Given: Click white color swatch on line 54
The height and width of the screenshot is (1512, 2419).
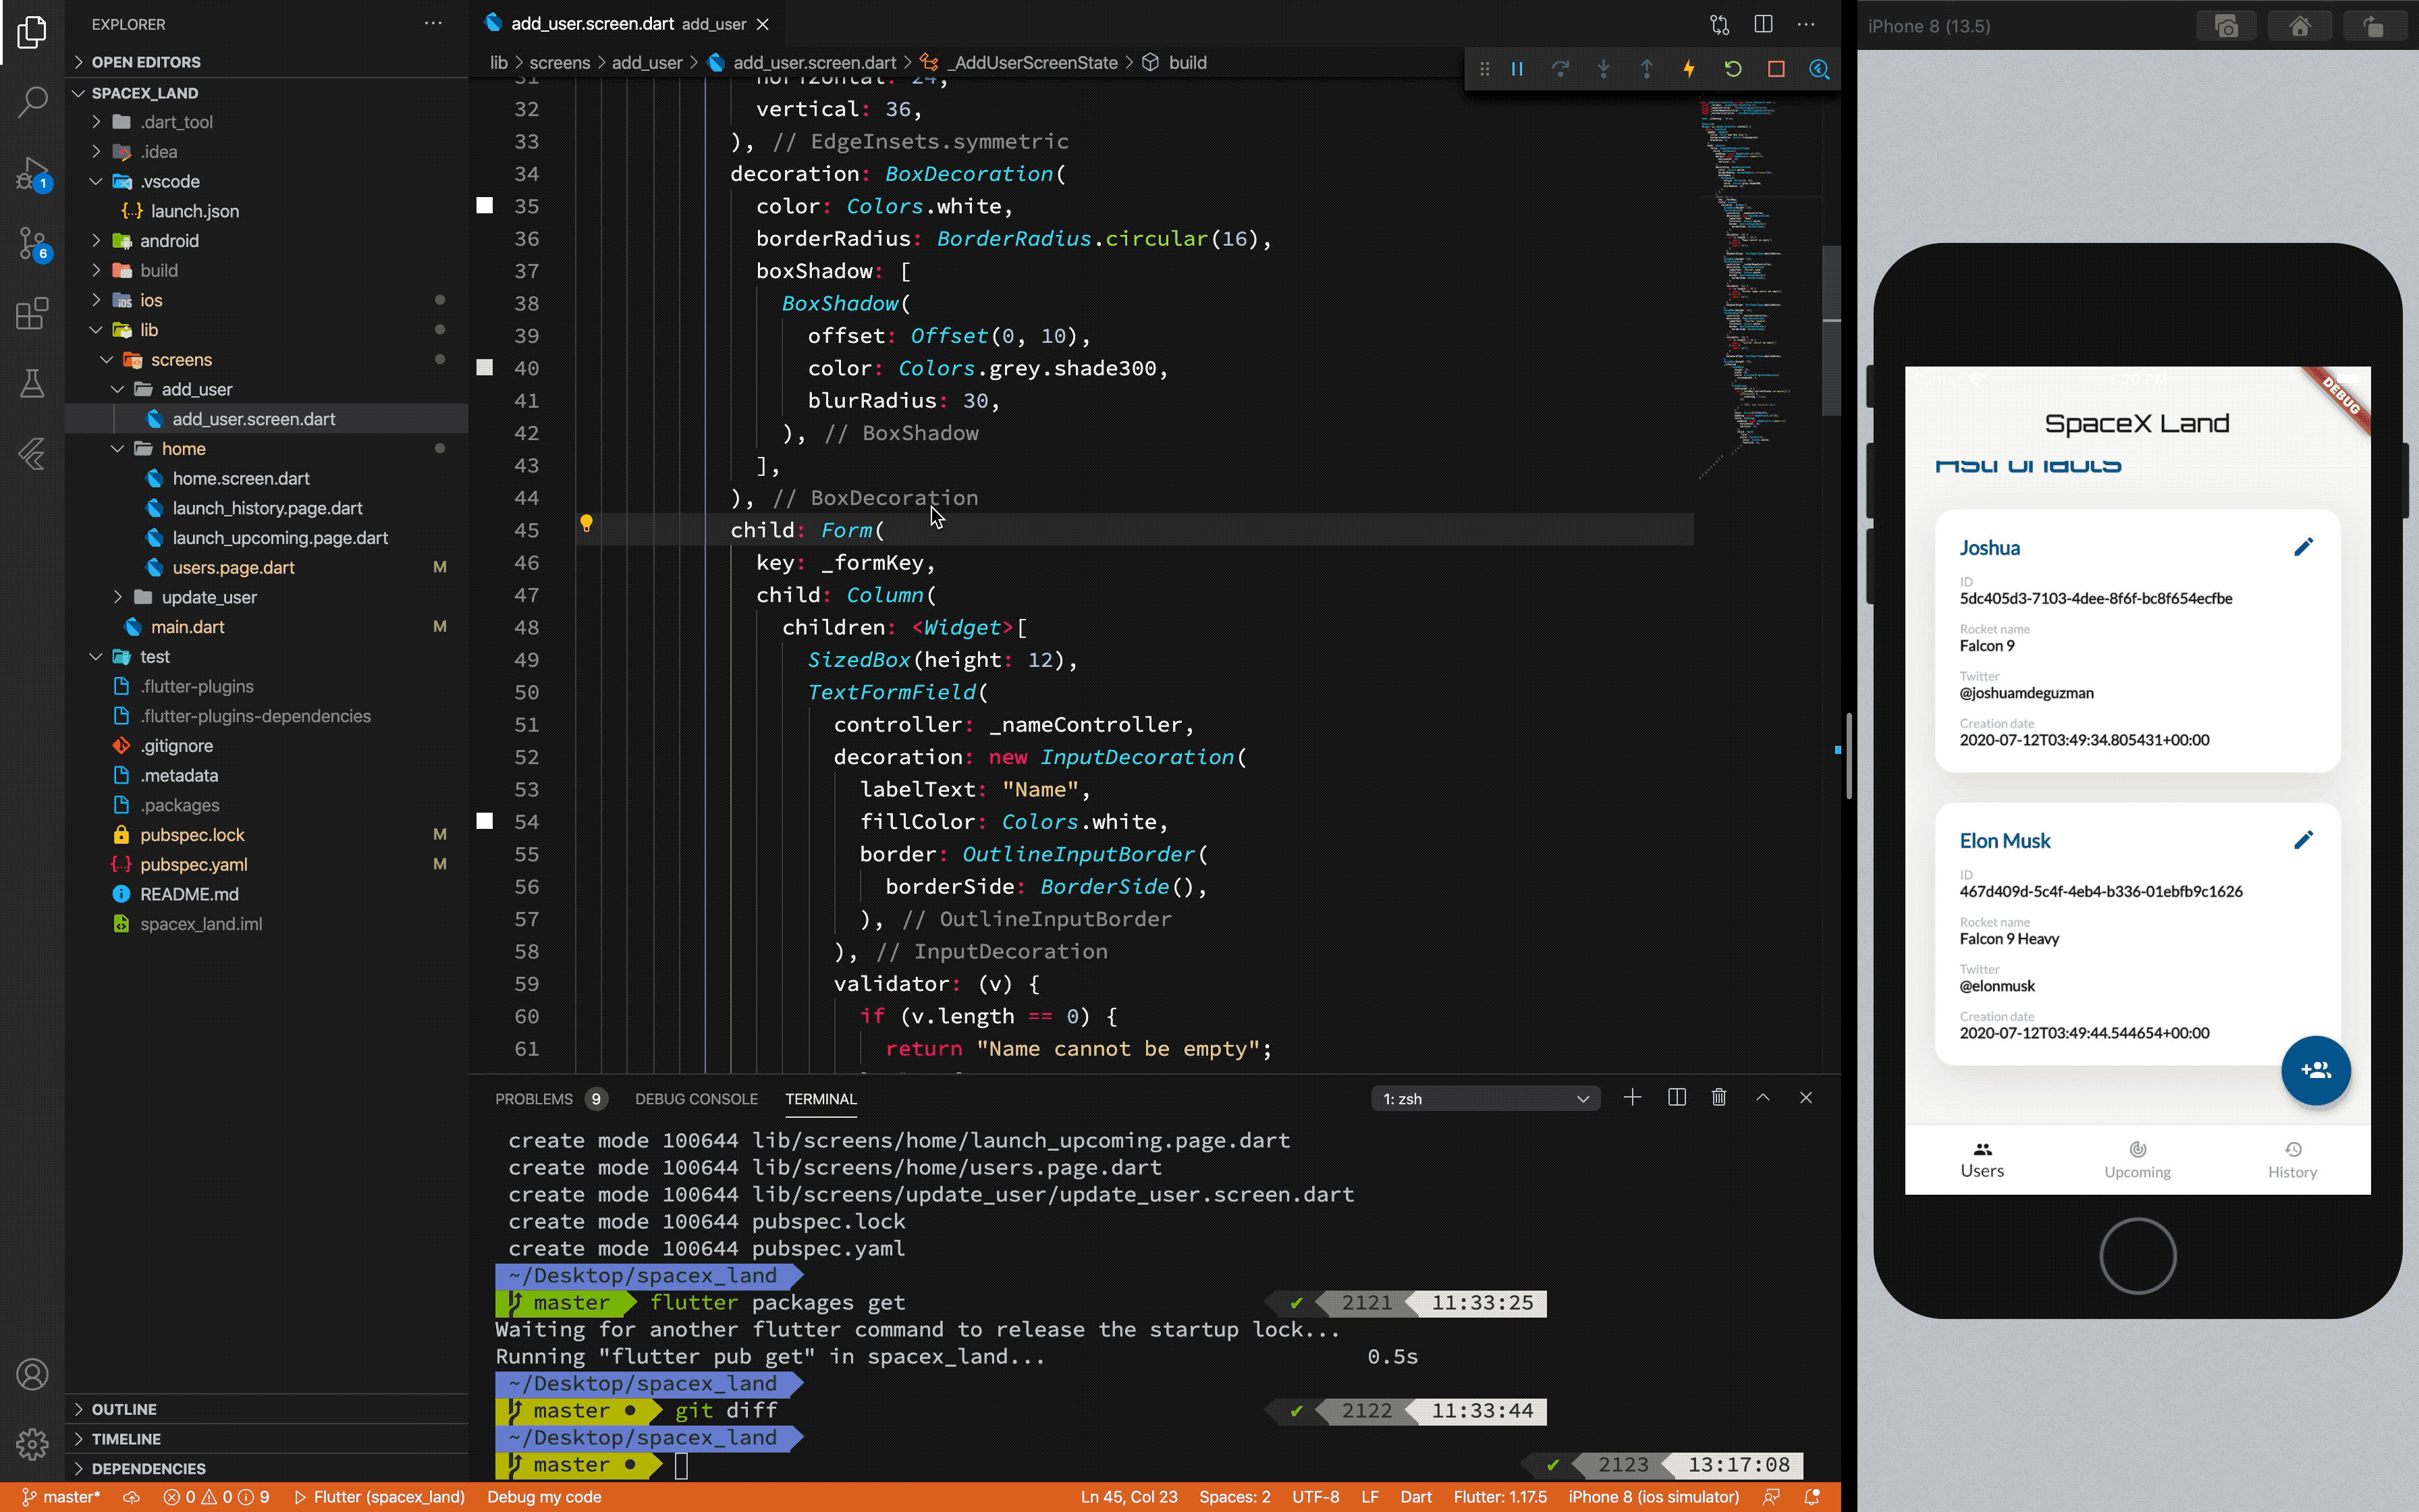Looking at the screenshot, I should (485, 822).
